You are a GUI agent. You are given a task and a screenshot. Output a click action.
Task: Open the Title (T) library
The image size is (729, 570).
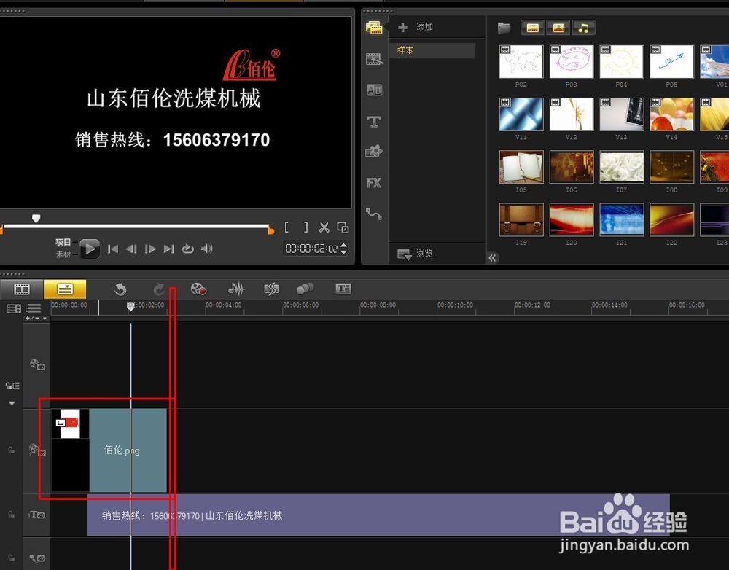tap(374, 122)
